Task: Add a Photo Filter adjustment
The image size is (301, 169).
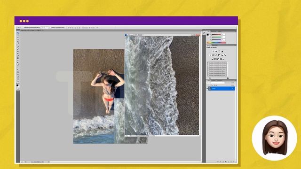Action: coord(222,55)
